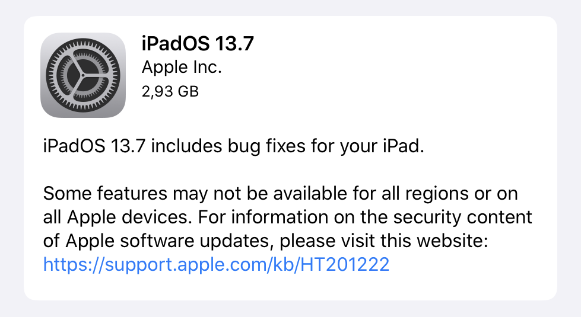Click the 2,93 GB download size

pos(170,91)
